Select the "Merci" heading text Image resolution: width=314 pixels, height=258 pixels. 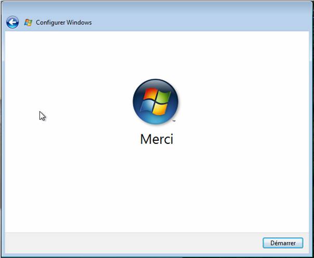click(x=156, y=139)
